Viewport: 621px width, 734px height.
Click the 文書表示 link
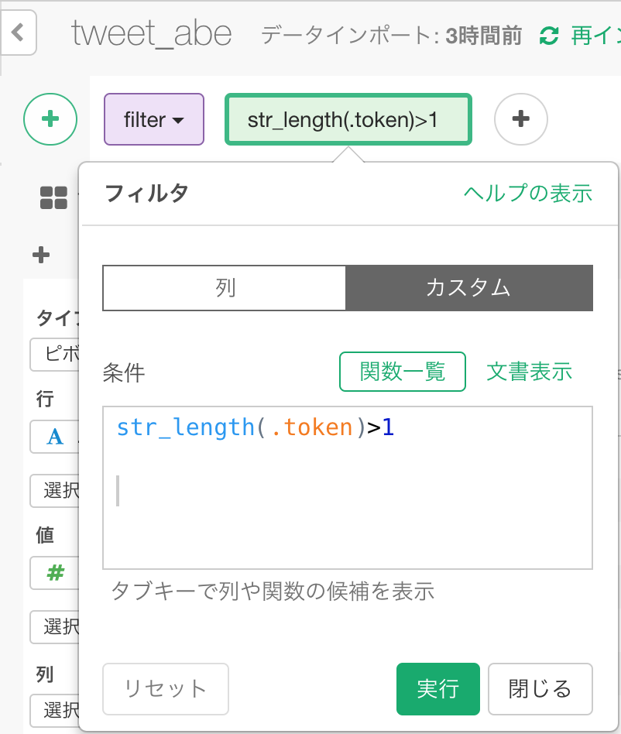tap(530, 372)
